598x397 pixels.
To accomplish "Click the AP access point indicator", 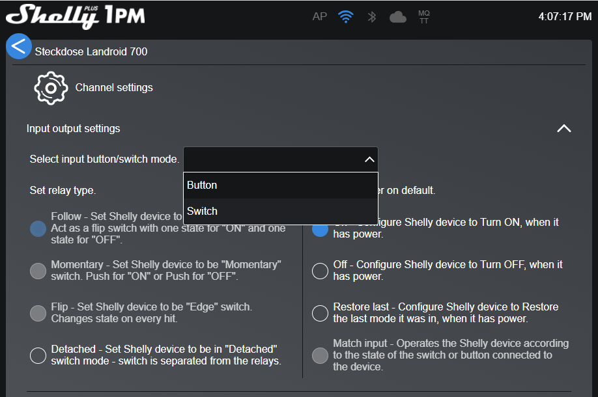I will (319, 17).
